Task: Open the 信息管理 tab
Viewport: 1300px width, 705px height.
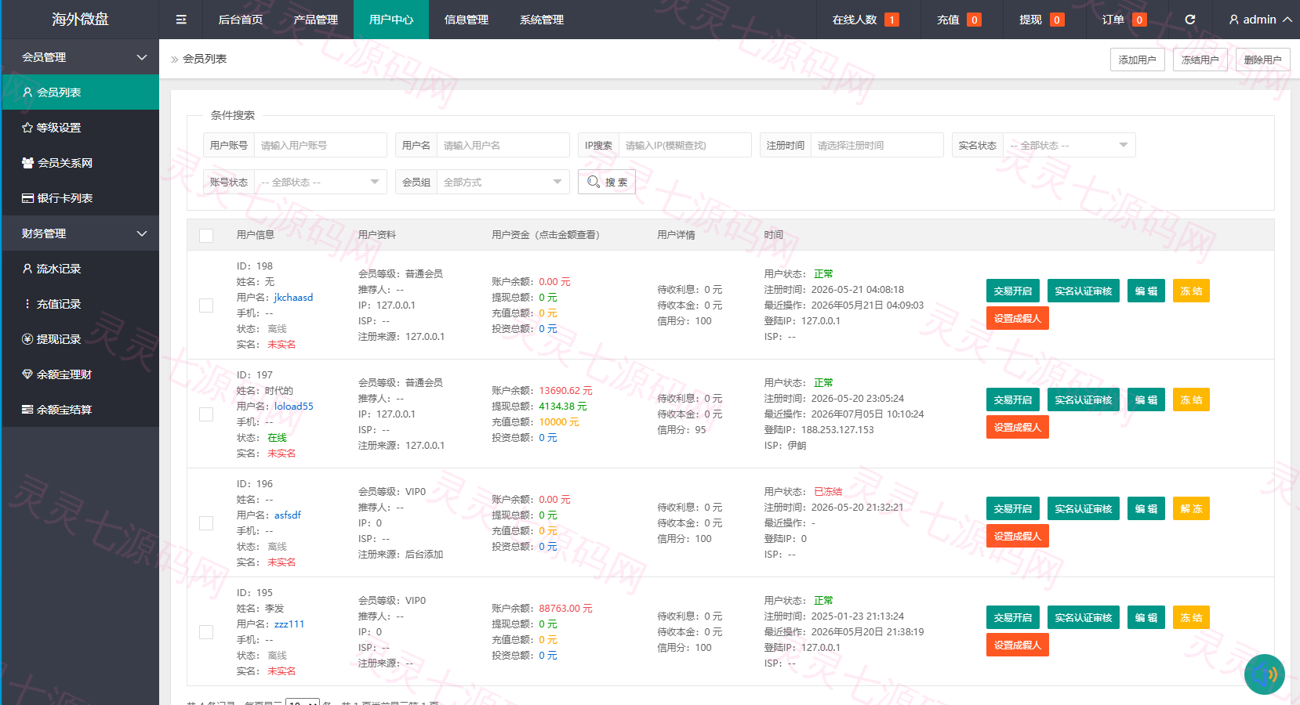Action: coord(467,20)
